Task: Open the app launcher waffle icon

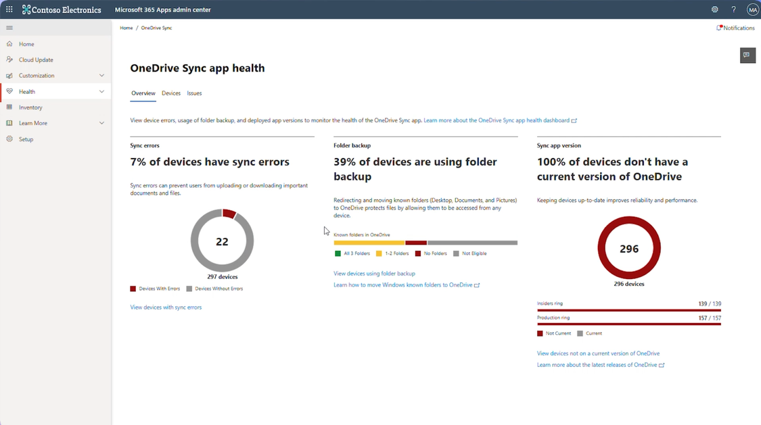Action: point(9,9)
